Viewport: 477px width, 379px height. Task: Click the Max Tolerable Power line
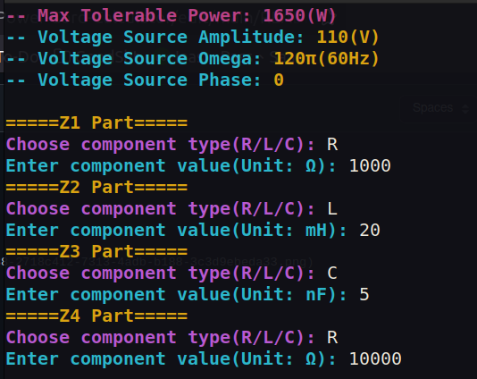(171, 15)
